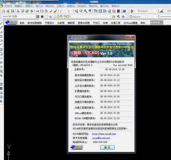171x160 pixels.
Task: Open the 文件(F) menu
Action: point(8,6)
